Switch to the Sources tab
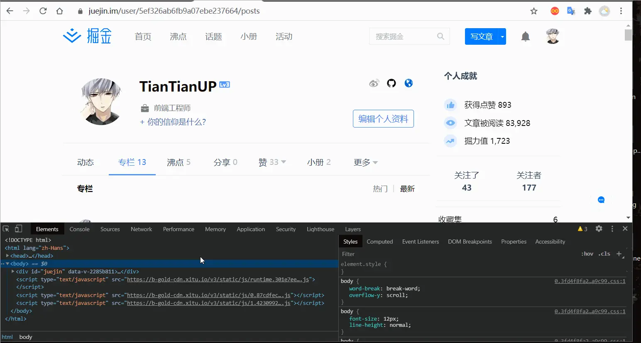641x343 pixels. tap(110, 229)
